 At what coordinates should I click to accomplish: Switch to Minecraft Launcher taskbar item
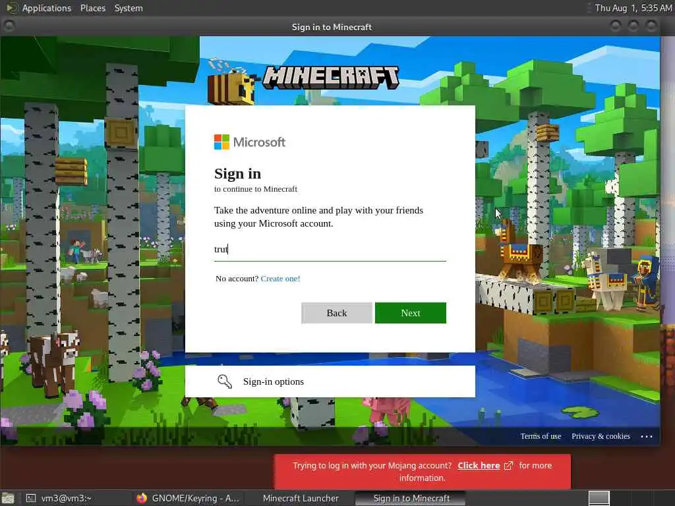click(x=301, y=498)
